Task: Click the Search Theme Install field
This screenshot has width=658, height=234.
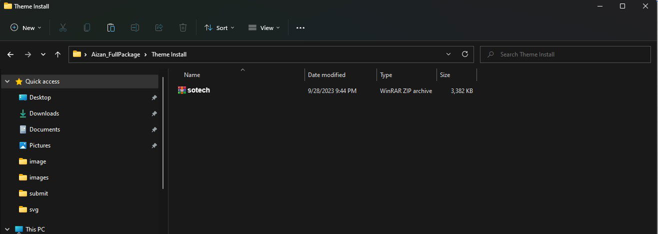Action: tap(565, 54)
